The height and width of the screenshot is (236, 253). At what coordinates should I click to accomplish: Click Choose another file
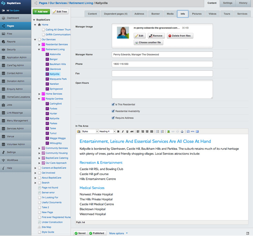tap(149, 42)
